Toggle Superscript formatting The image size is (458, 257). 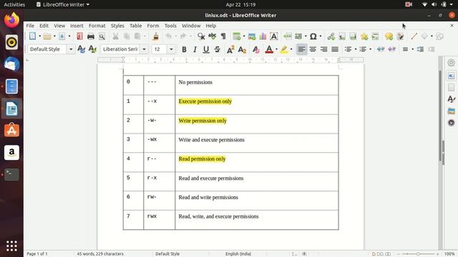(x=230, y=49)
